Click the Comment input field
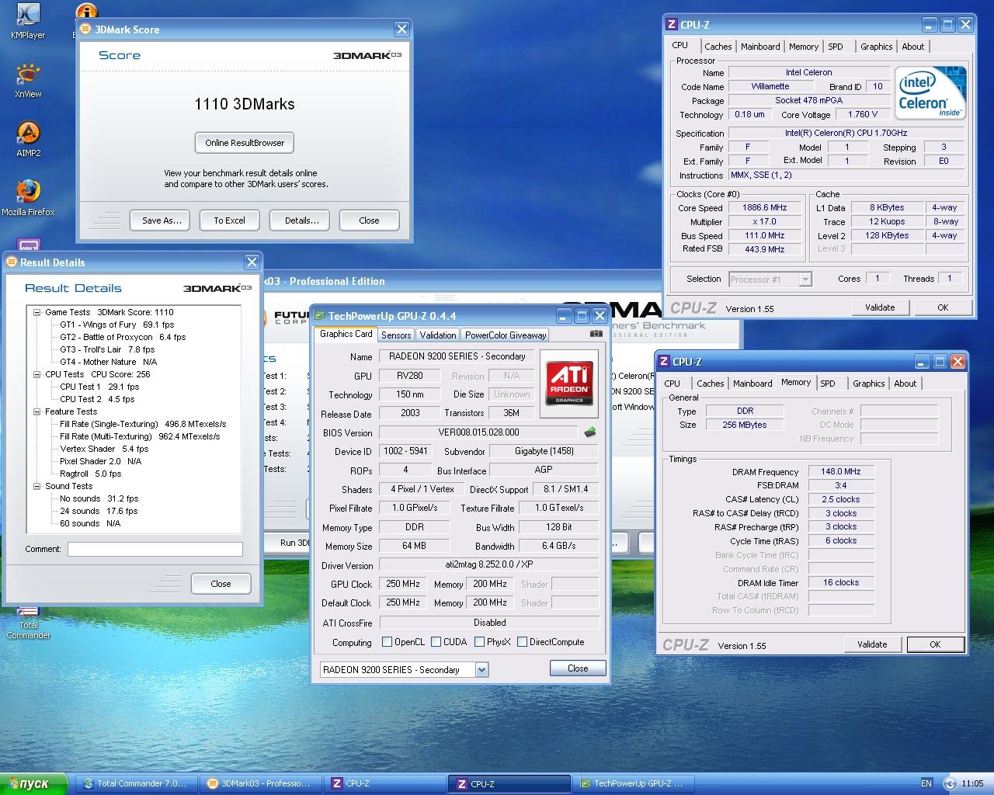The width and height of the screenshot is (994, 795). click(155, 549)
